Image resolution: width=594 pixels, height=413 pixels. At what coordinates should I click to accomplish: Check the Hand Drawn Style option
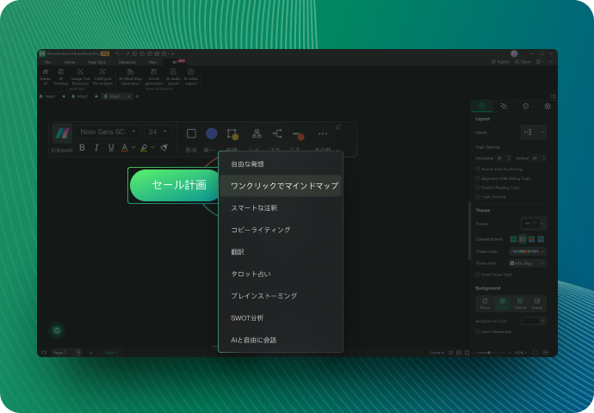tap(479, 274)
